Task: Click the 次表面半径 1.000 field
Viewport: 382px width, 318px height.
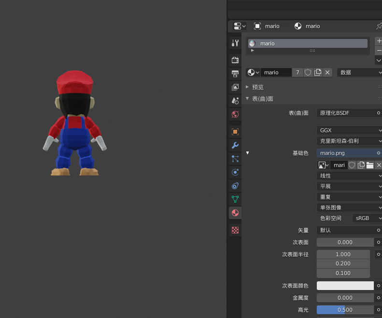Action: pyautogui.click(x=343, y=254)
